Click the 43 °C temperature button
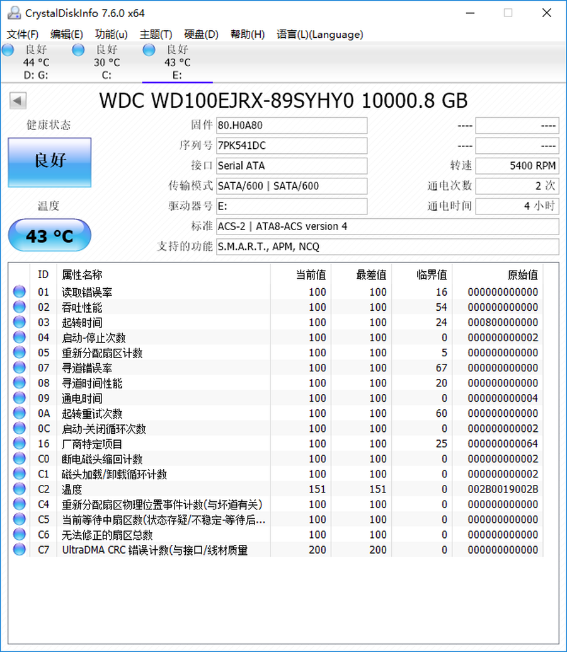This screenshot has width=567, height=652. 50,236
